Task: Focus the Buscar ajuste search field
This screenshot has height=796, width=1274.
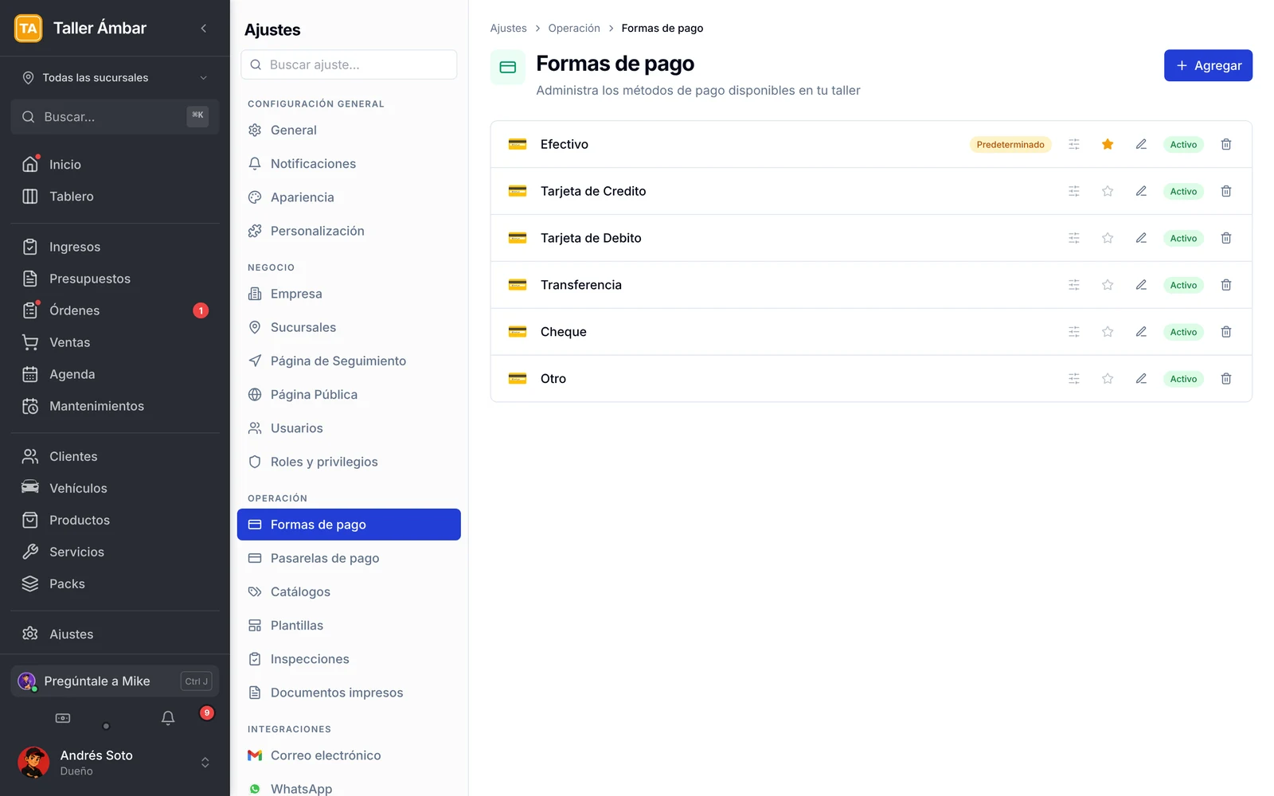Action: click(x=349, y=64)
